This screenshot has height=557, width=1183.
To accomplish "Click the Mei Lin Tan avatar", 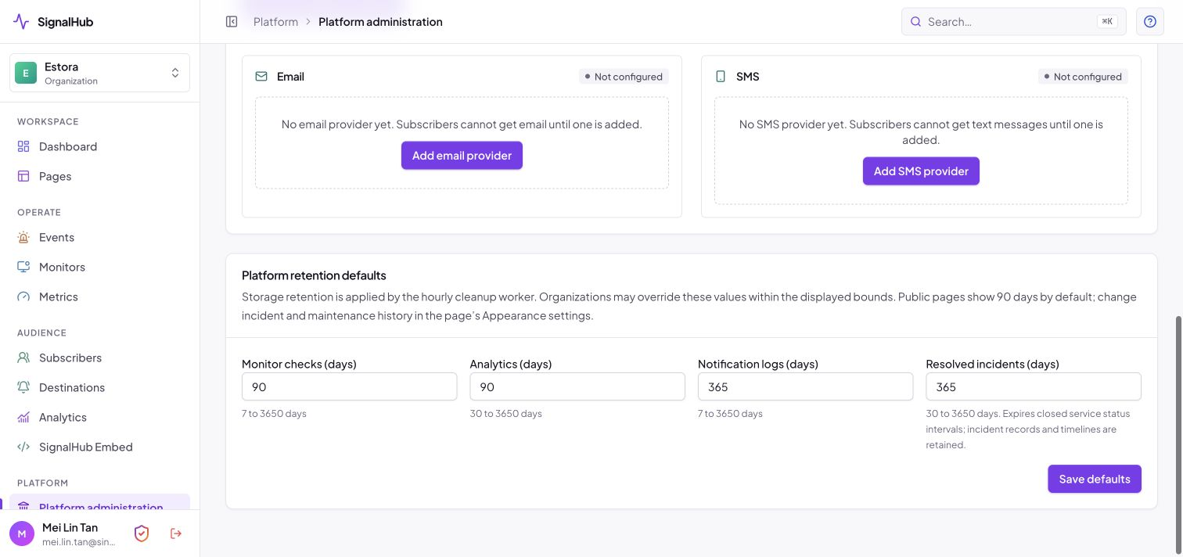I will click(x=22, y=534).
